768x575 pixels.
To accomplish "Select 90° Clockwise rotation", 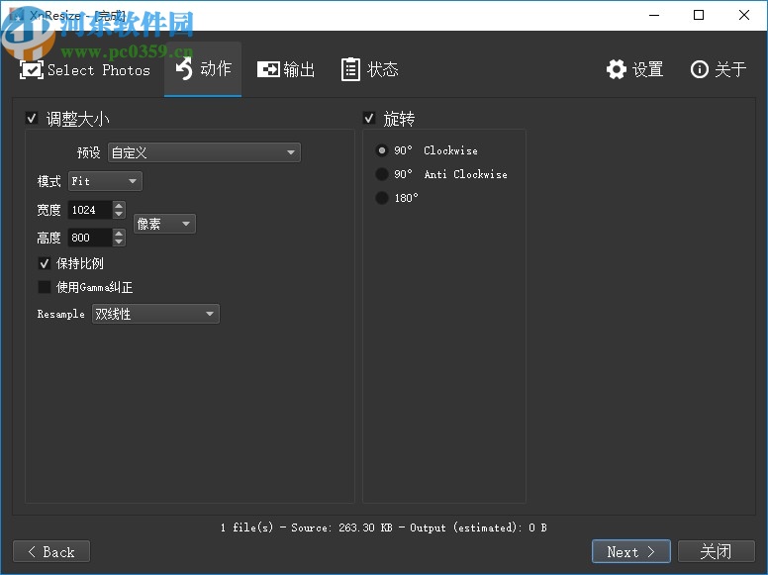I will pos(382,150).
